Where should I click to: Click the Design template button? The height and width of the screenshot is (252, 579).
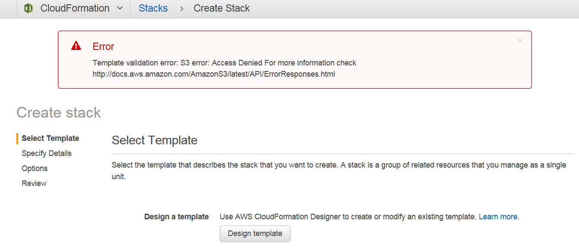(255, 233)
